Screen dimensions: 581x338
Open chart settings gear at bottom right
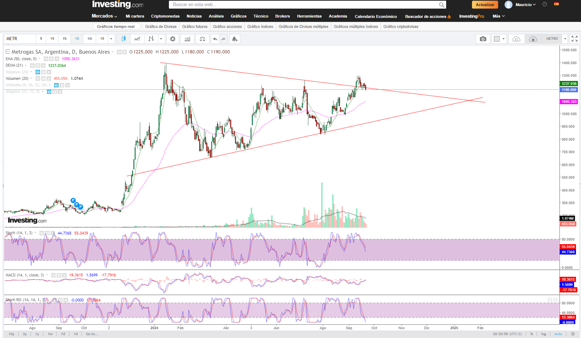pos(573,334)
